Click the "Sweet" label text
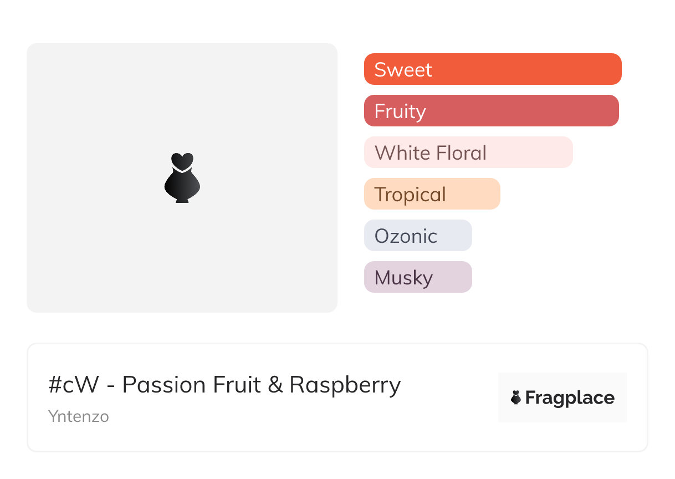Screen dimensions: 675x479 (403, 70)
